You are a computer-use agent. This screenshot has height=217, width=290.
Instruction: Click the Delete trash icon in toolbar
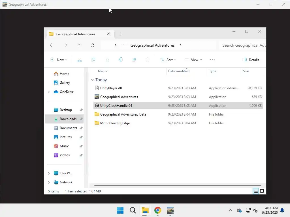147,60
